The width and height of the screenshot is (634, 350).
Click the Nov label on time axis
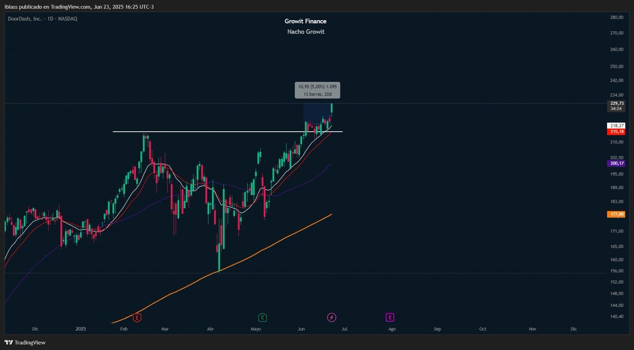[533, 329]
